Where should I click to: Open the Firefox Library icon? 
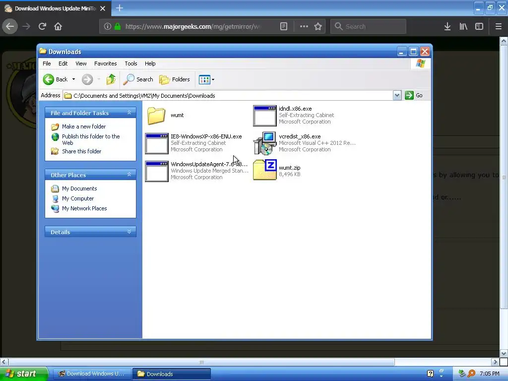463,26
